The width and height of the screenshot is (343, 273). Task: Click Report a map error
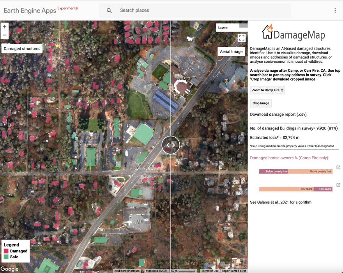[234, 271]
